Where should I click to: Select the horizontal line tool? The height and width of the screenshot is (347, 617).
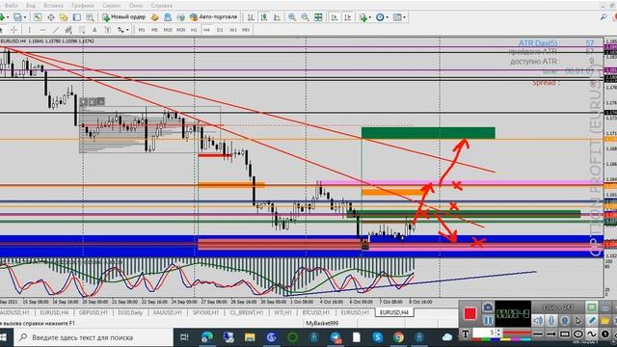click(x=42, y=30)
